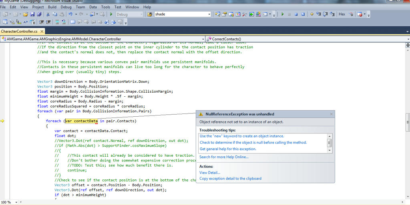Click 'Check to determine if the object is null' link

point(253,142)
